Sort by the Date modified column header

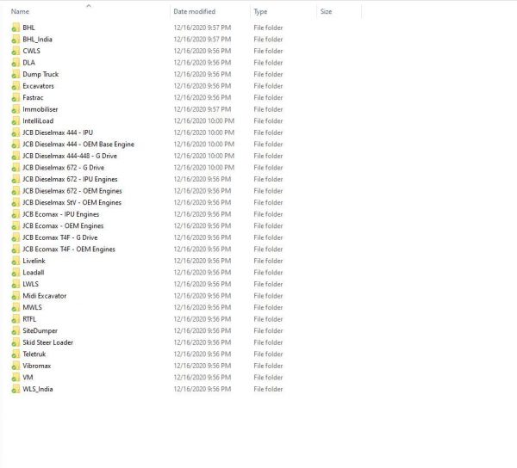[194, 11]
